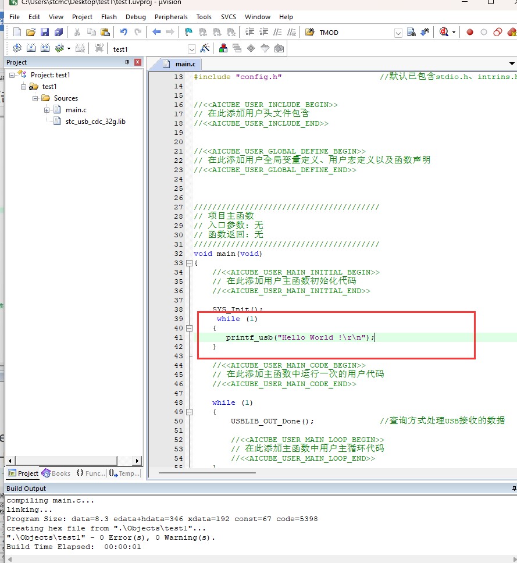Uncomment the selected lines
The image size is (517, 563).
tap(291, 33)
